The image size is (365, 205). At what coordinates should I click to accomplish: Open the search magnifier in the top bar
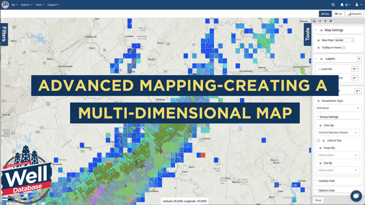pos(333,5)
